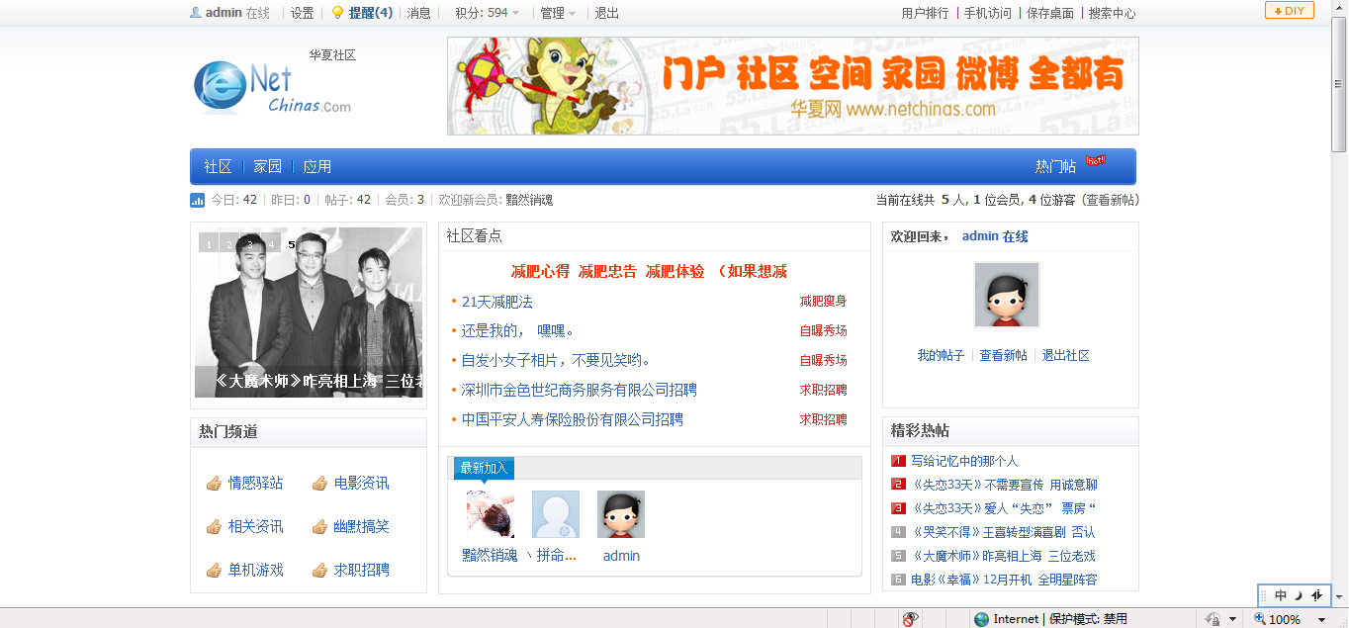Click the thumbs-up icon beside 情感驿站
1349x628 pixels.
pos(214,484)
